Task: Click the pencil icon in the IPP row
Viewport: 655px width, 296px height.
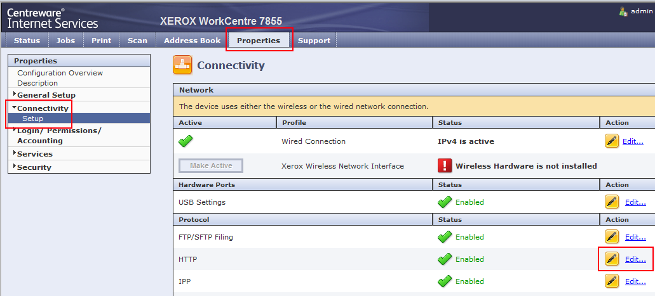Action: [x=612, y=281]
